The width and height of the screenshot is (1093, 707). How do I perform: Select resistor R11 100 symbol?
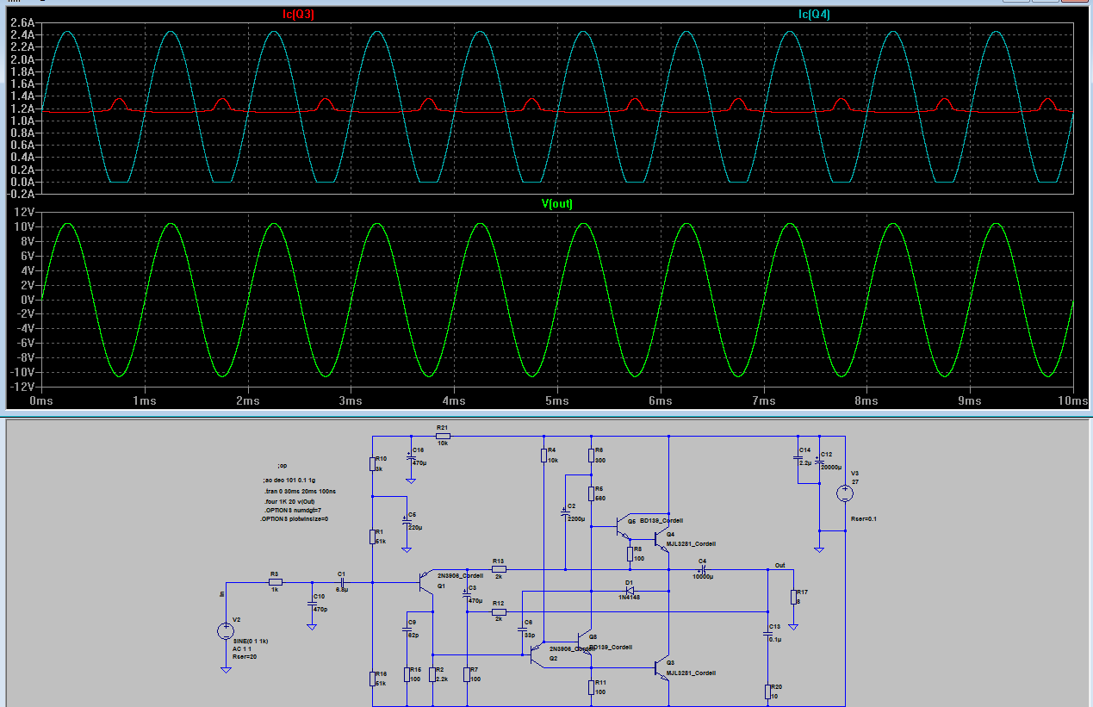(x=591, y=686)
